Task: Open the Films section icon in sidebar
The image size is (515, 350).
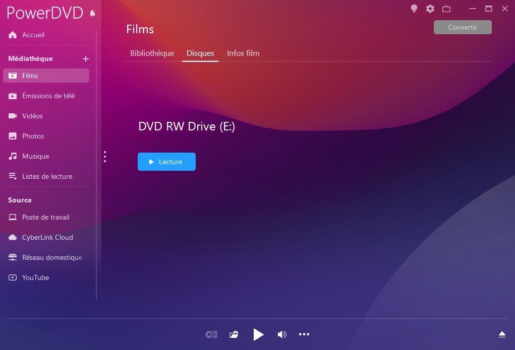Action: point(12,76)
